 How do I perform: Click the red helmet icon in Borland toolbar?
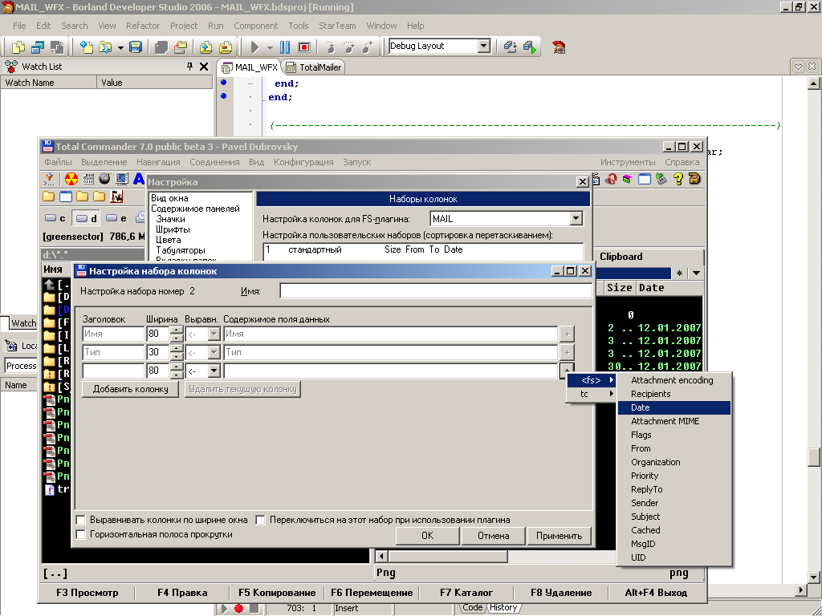(x=559, y=47)
